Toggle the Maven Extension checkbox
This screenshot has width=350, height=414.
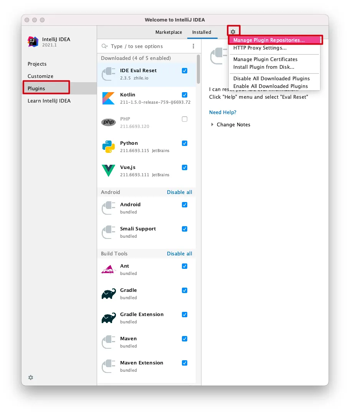click(185, 363)
